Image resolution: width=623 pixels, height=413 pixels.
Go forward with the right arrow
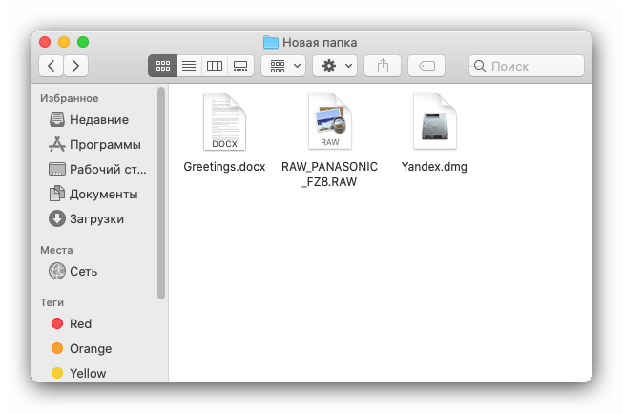(x=76, y=66)
